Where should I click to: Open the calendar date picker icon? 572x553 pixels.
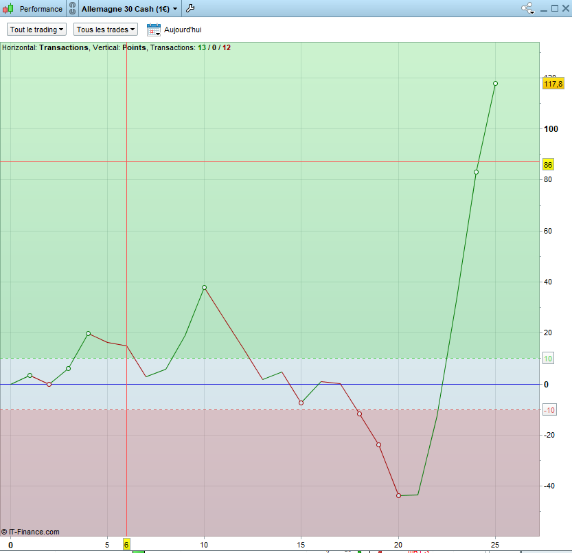click(154, 30)
